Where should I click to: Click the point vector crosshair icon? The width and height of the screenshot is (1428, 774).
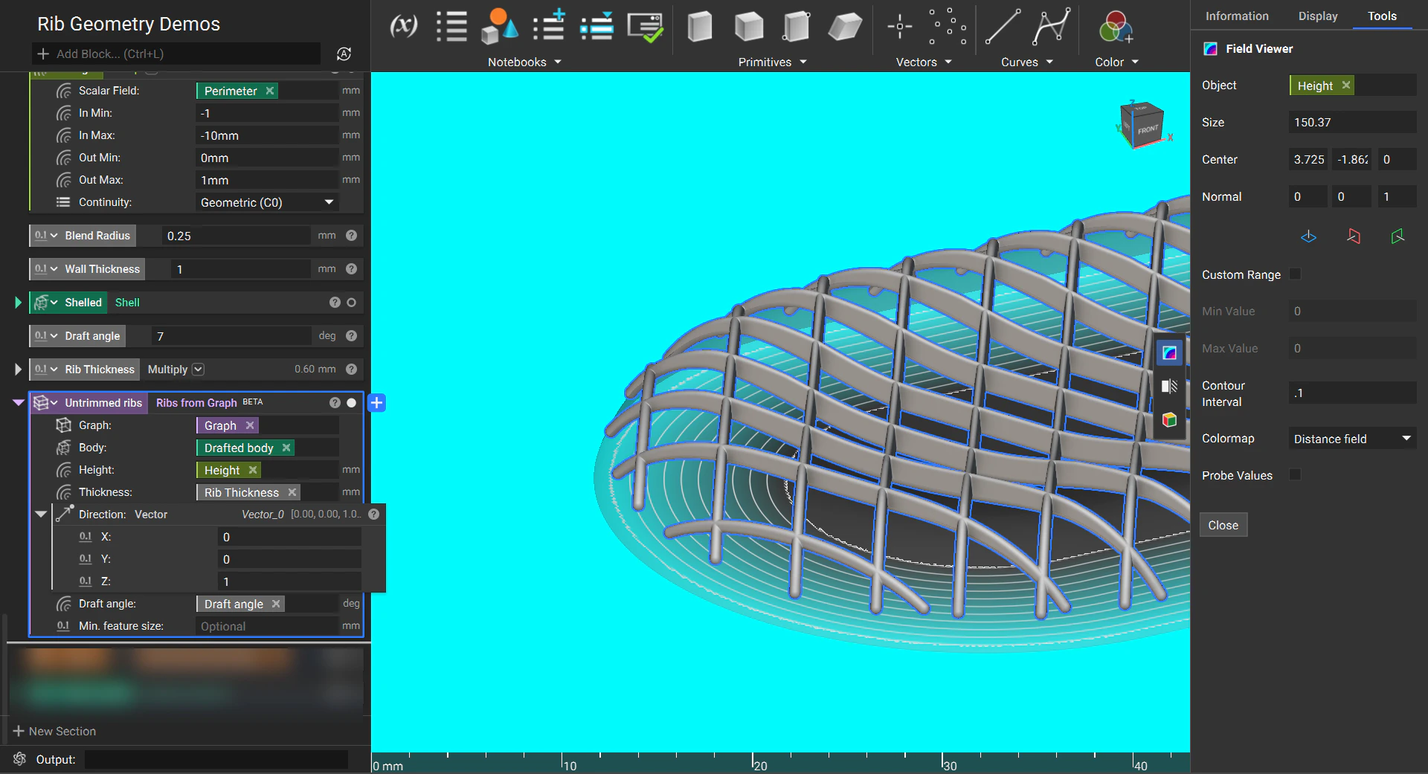pos(899,27)
